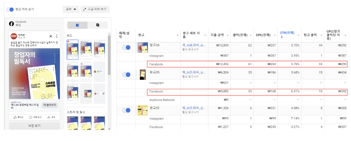Click the 스토리 및 릴스 section heading

click(x=76, y=112)
